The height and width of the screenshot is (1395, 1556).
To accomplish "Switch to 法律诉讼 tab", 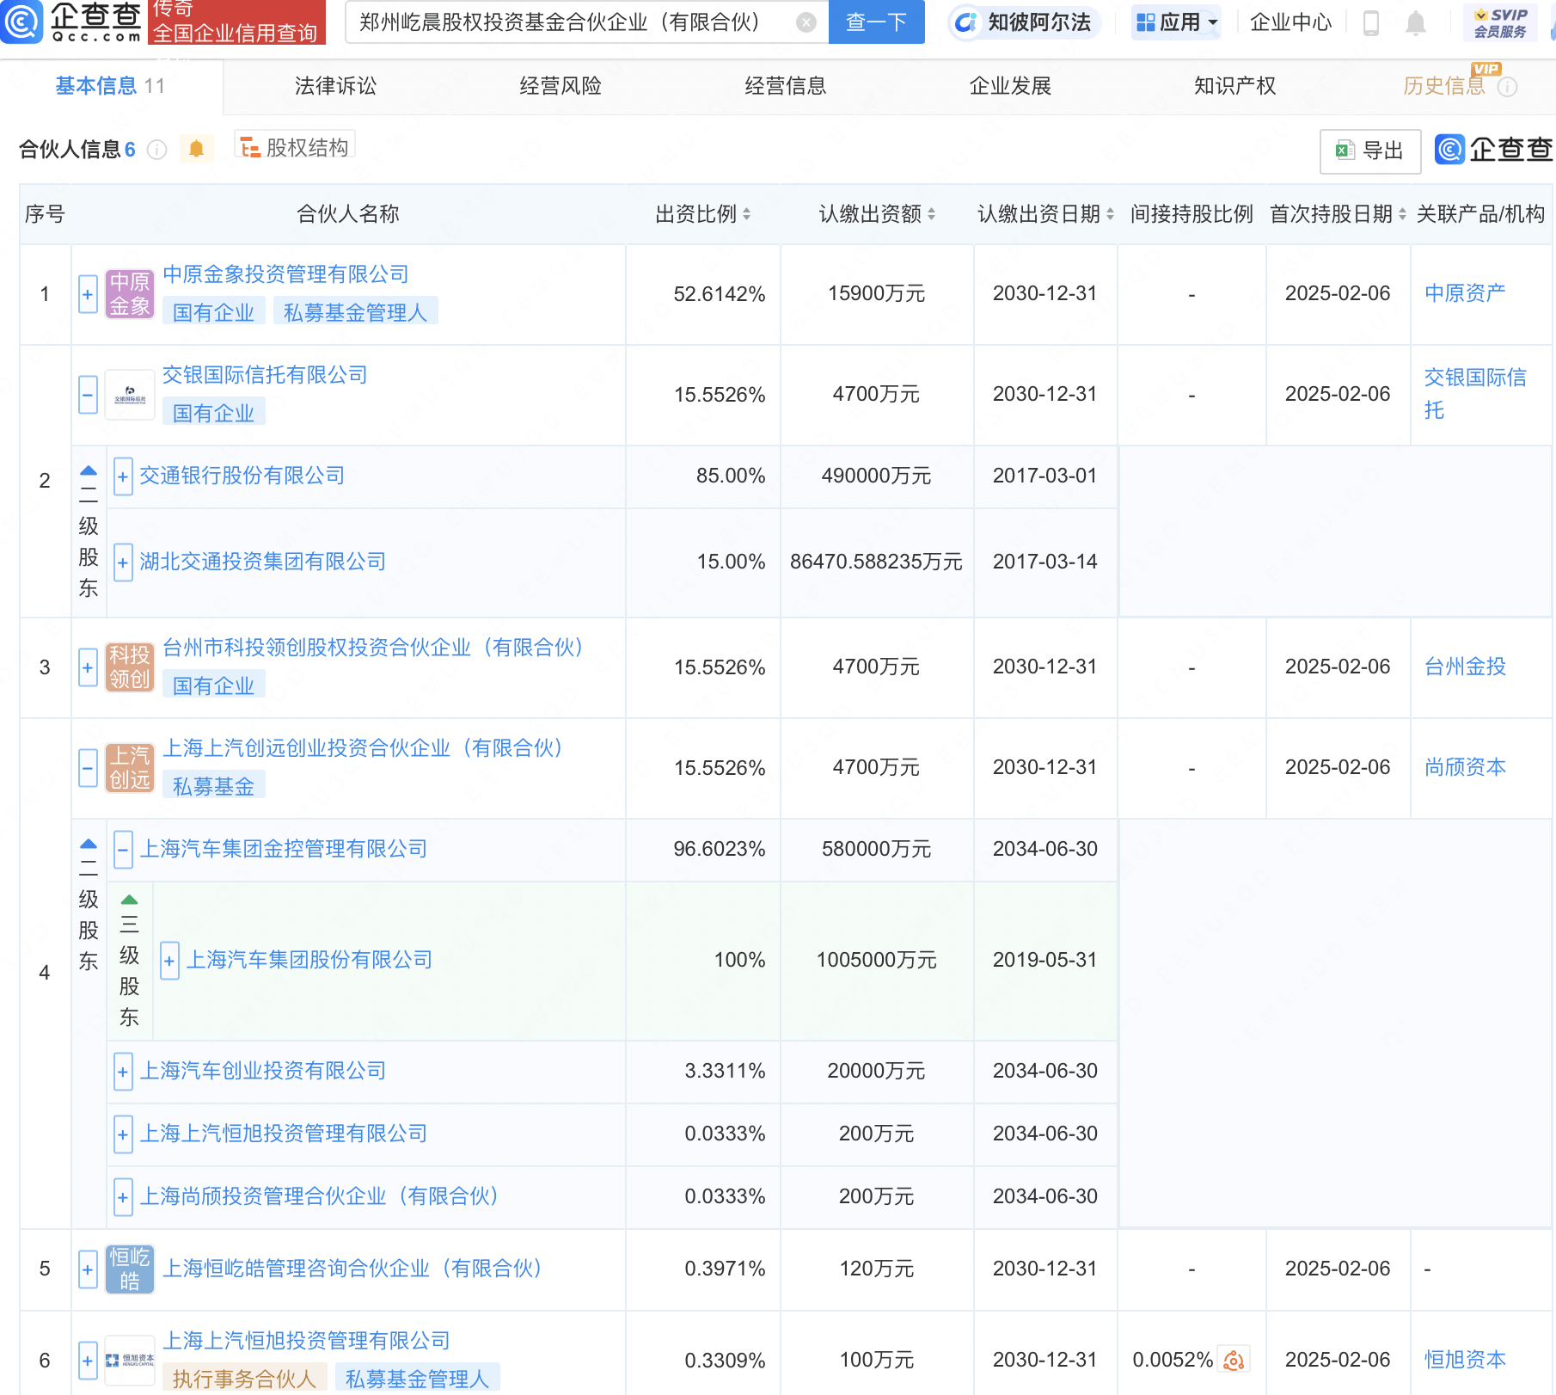I will 335,86.
